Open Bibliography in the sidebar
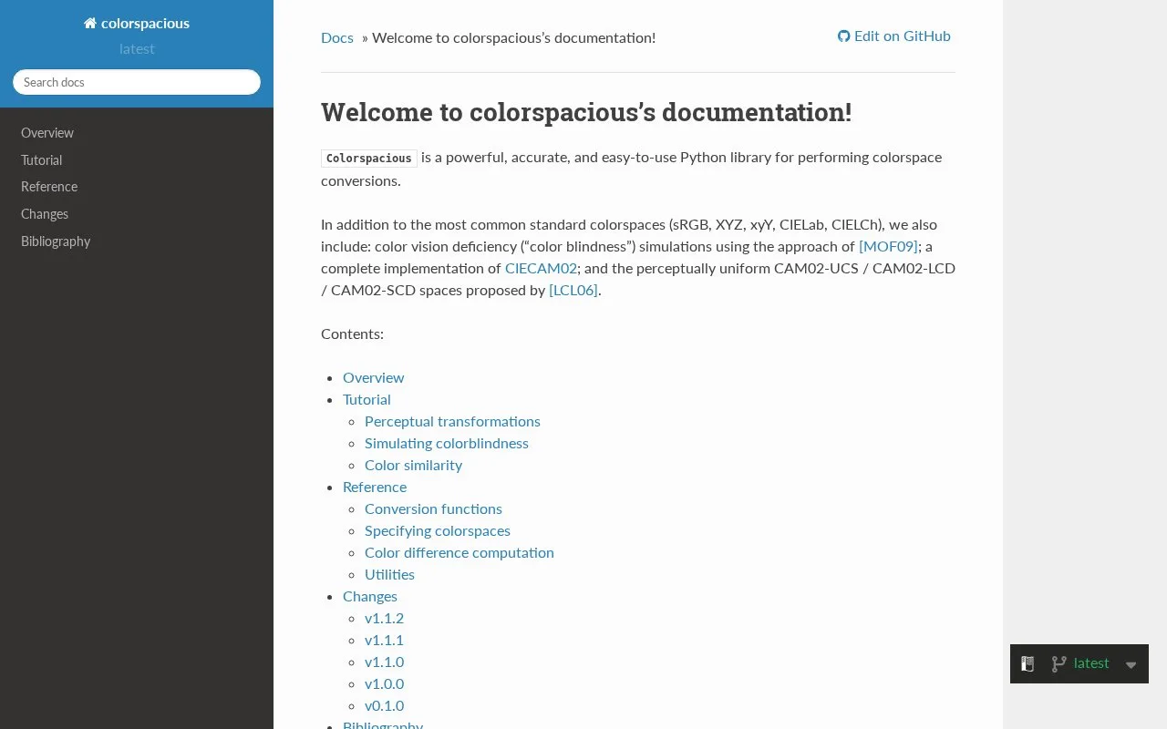 [x=56, y=241]
